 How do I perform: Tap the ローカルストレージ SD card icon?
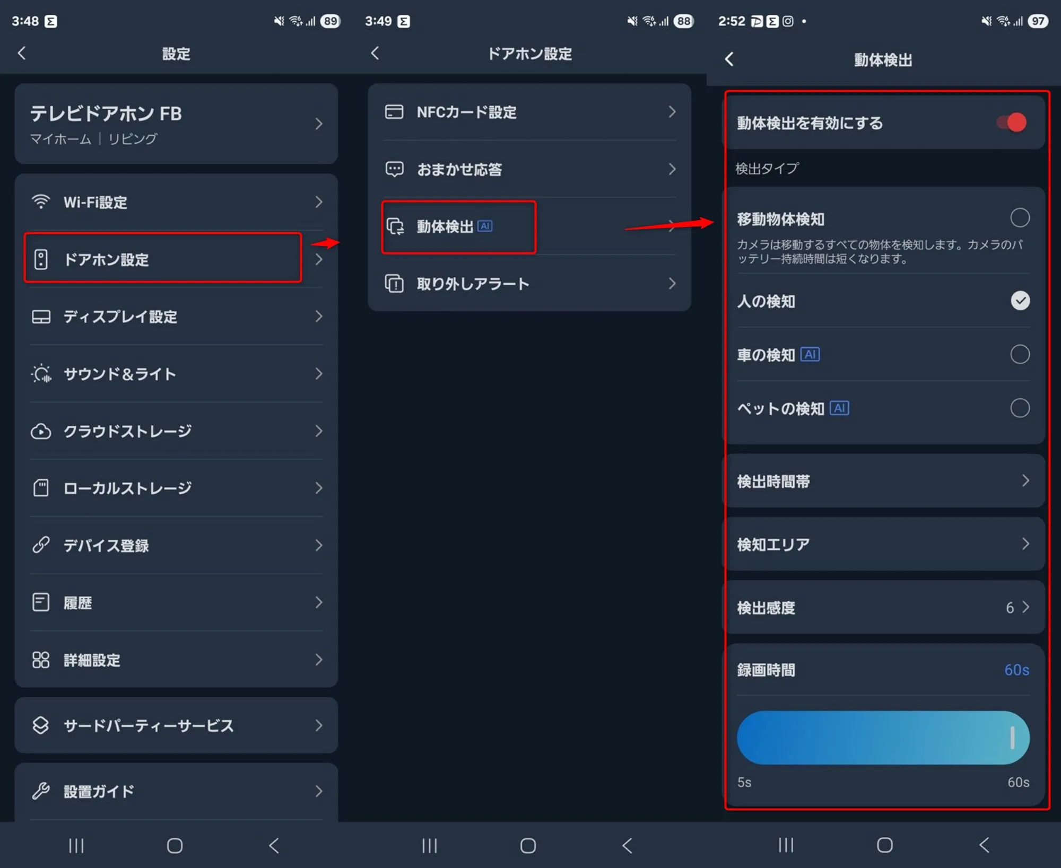[x=41, y=488]
